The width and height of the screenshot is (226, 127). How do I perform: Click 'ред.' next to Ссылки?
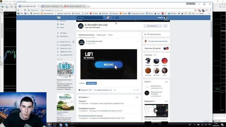pos(166,82)
